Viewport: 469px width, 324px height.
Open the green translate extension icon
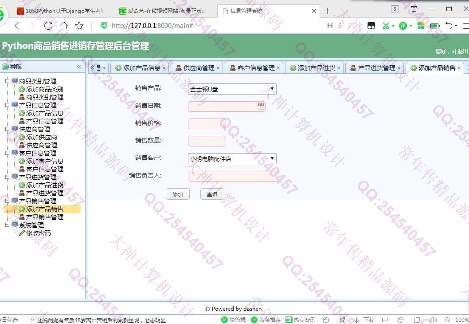click(x=403, y=26)
